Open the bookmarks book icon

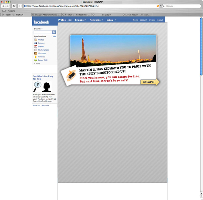(4, 11)
